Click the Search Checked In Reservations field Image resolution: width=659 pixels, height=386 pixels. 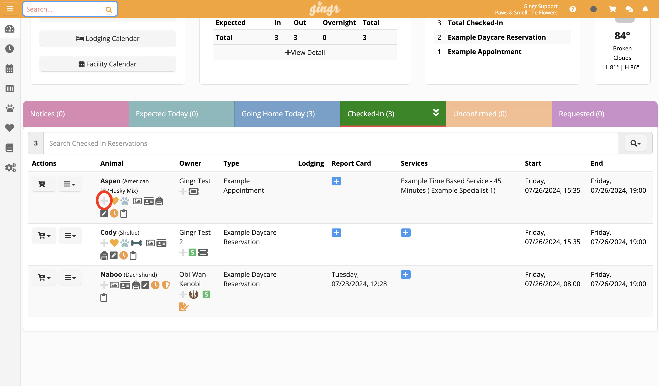point(331,143)
